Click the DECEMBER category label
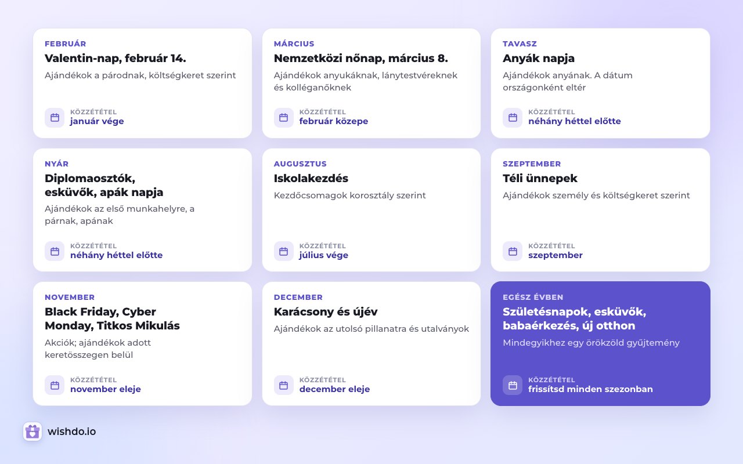Image resolution: width=743 pixels, height=464 pixels. [x=298, y=298]
